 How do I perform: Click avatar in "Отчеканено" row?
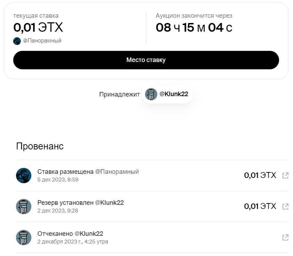pos(24,237)
